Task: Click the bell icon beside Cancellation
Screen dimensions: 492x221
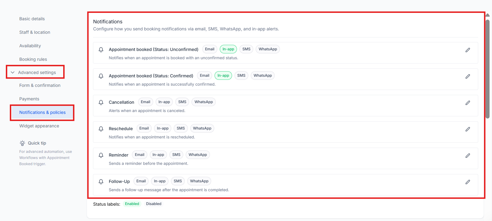Action: click(101, 103)
